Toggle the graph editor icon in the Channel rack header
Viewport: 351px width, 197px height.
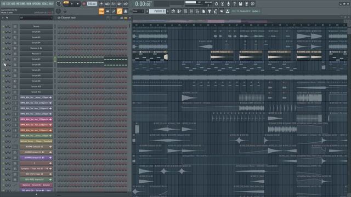[x=122, y=18]
